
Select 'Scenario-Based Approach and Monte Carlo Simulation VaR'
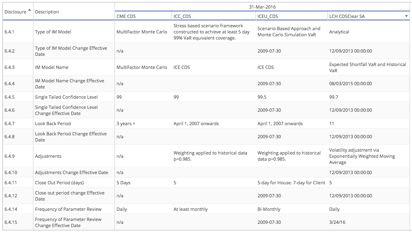click(289, 31)
